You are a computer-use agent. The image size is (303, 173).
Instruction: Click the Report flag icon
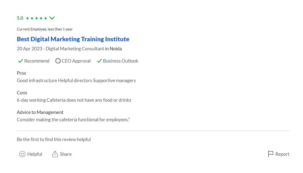(270, 154)
